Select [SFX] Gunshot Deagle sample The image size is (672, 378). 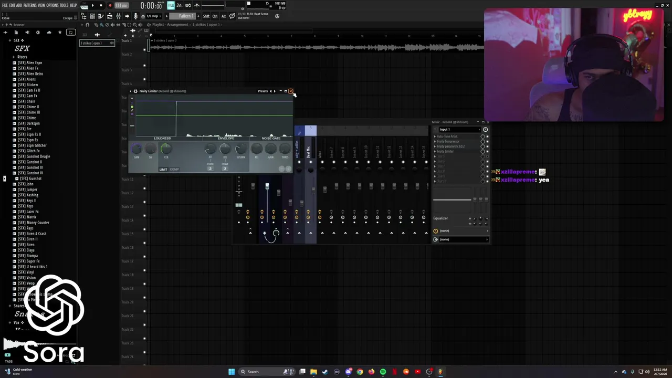point(34,156)
